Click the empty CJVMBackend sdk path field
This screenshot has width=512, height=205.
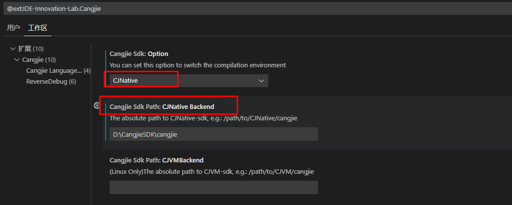pyautogui.click(x=213, y=187)
